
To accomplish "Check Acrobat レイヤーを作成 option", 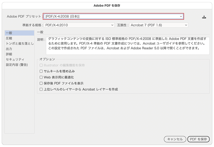I will [x=41, y=89].
